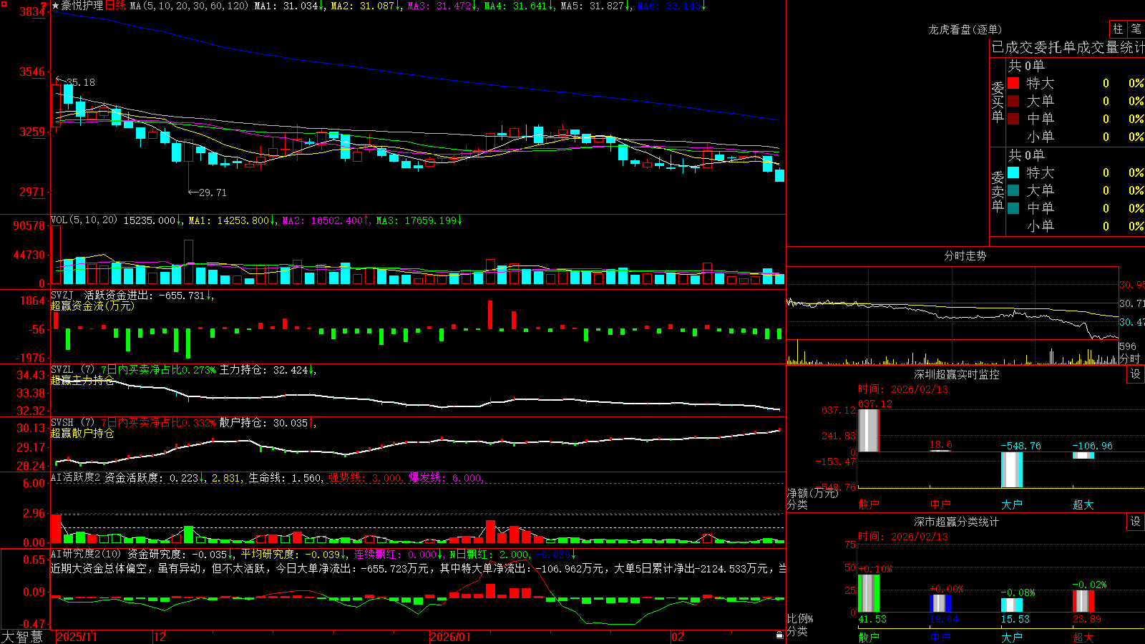Viewport: 1145px width, 644px height.
Task: Click the MA1: 31.034 value
Action: coord(290,6)
